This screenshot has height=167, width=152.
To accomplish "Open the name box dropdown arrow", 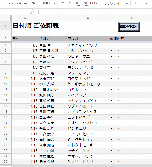I will click(x=24, y=12).
